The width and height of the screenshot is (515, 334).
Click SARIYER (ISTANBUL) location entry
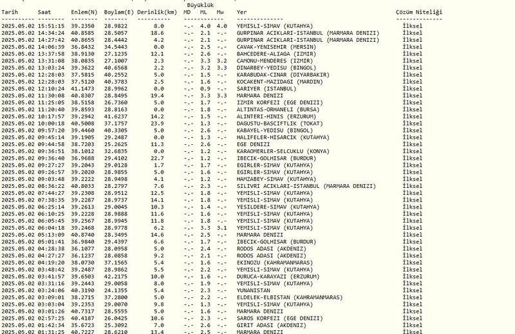pyautogui.click(x=267, y=89)
